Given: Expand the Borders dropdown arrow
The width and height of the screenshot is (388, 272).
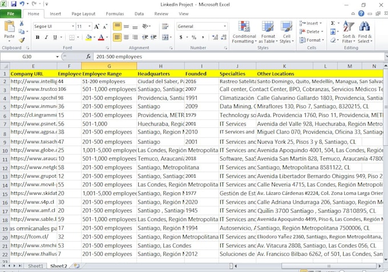Looking at the screenshot, I should click(x=78, y=37).
